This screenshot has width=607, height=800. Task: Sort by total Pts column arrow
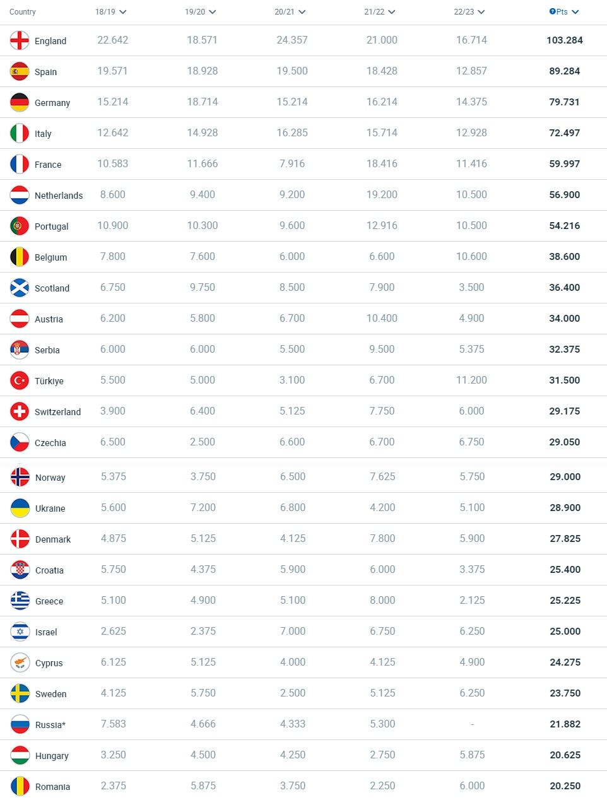coord(575,12)
